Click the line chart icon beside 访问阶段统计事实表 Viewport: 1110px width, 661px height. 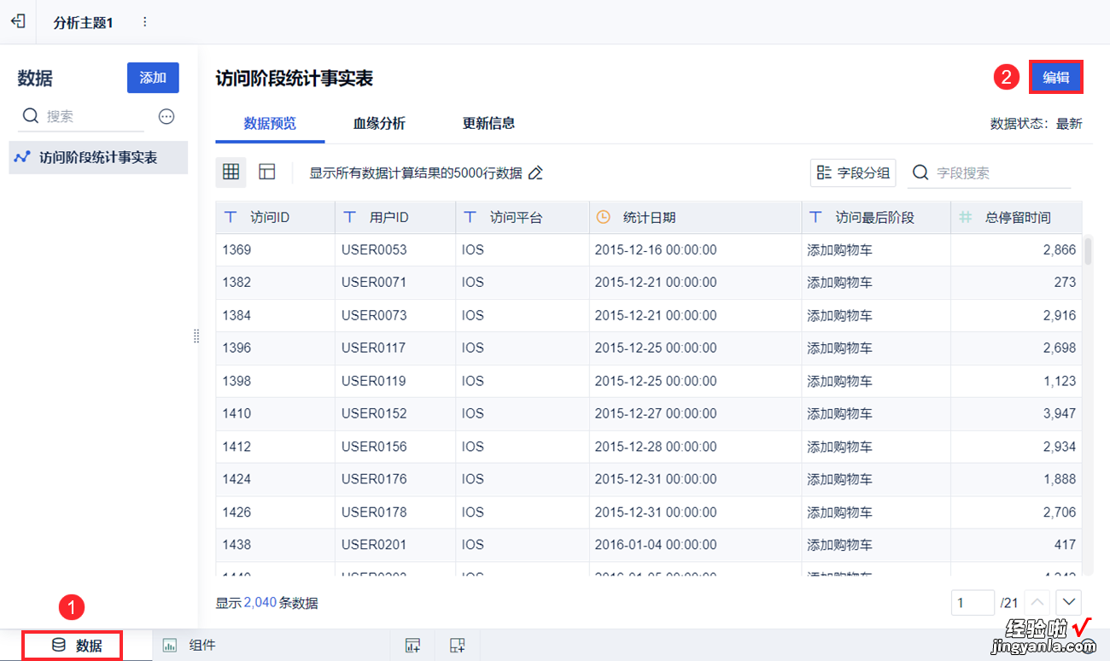tap(22, 157)
